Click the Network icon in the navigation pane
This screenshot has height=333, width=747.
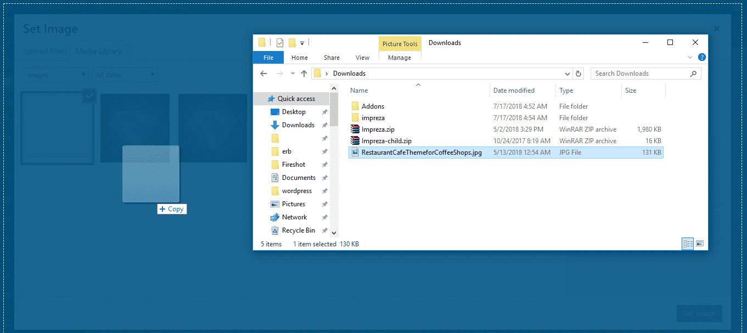pos(275,217)
